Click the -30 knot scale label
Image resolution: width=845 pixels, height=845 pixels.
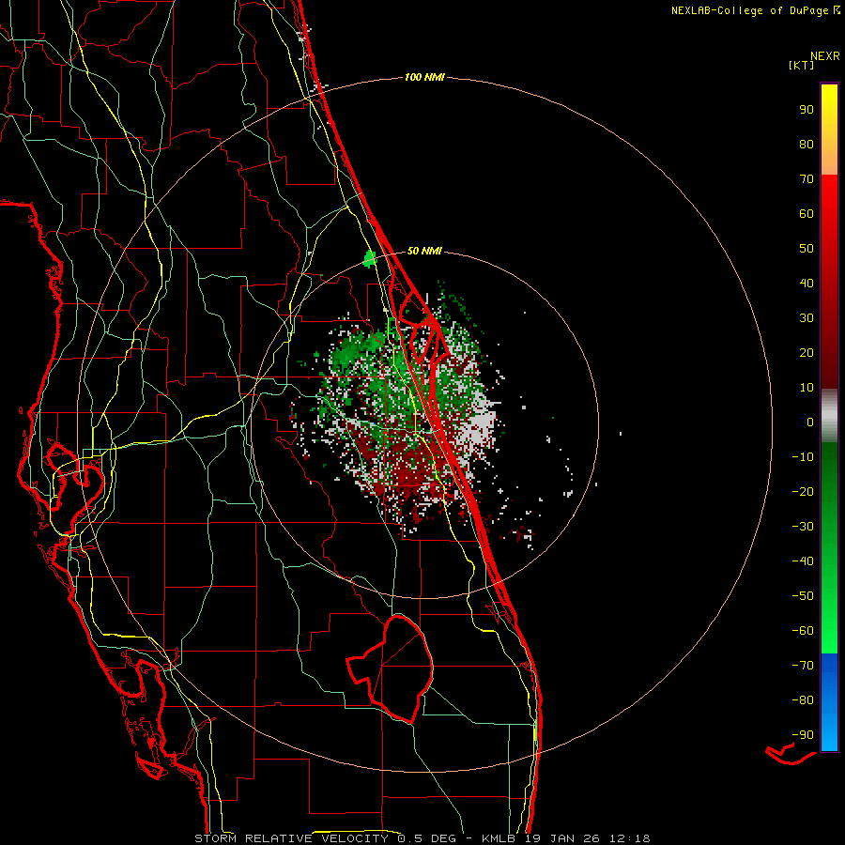[x=803, y=527]
